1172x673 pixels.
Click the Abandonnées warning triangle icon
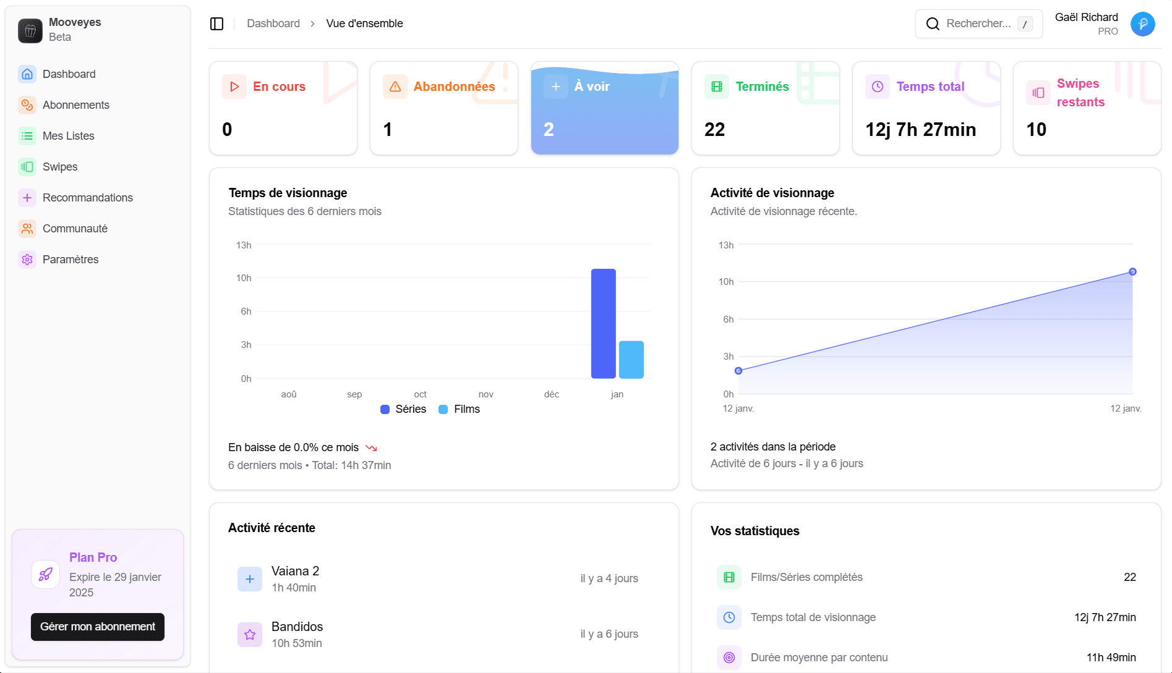pos(395,87)
